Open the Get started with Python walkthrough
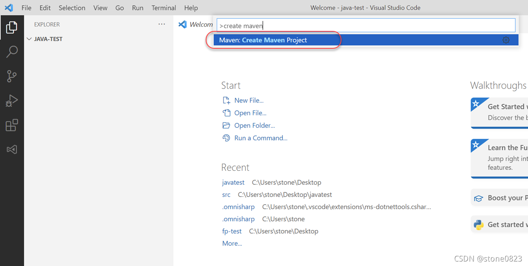The image size is (528, 266). tap(499, 225)
